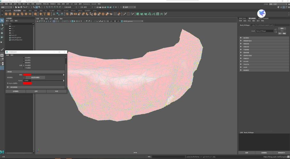The width and height of the screenshot is (290, 159).
Task: Select Rock_01 in the Outliner
Action: click(x=14, y=35)
